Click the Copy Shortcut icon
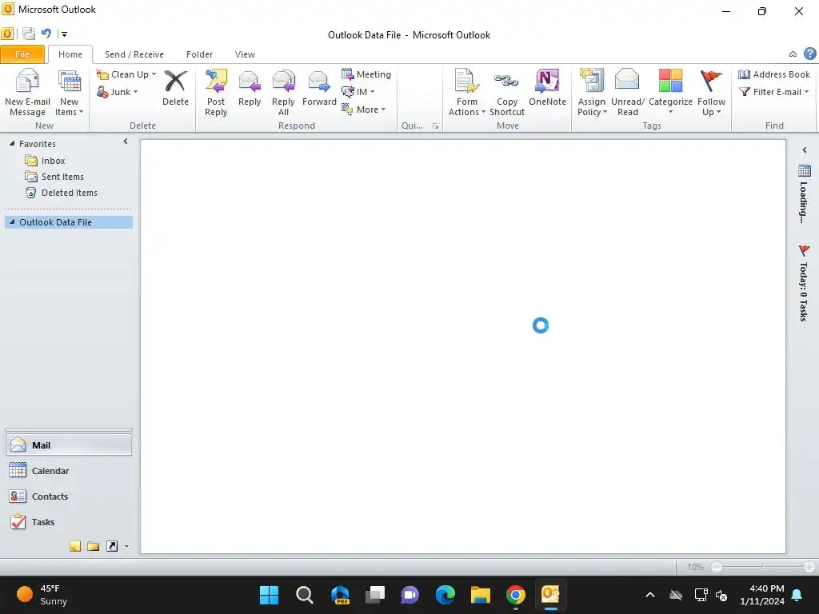The width and height of the screenshot is (819, 614). [x=506, y=93]
